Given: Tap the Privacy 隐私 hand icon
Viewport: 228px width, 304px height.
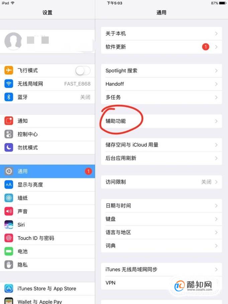Looking at the screenshot, I should (x=9, y=264).
